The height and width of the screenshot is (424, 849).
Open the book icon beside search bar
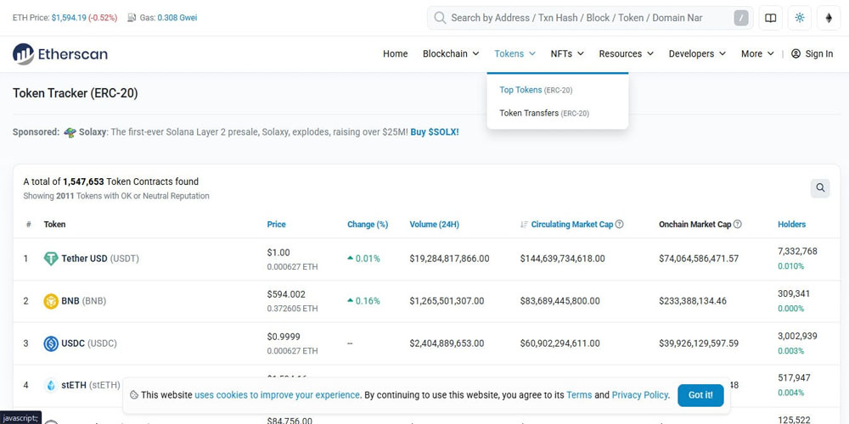771,18
